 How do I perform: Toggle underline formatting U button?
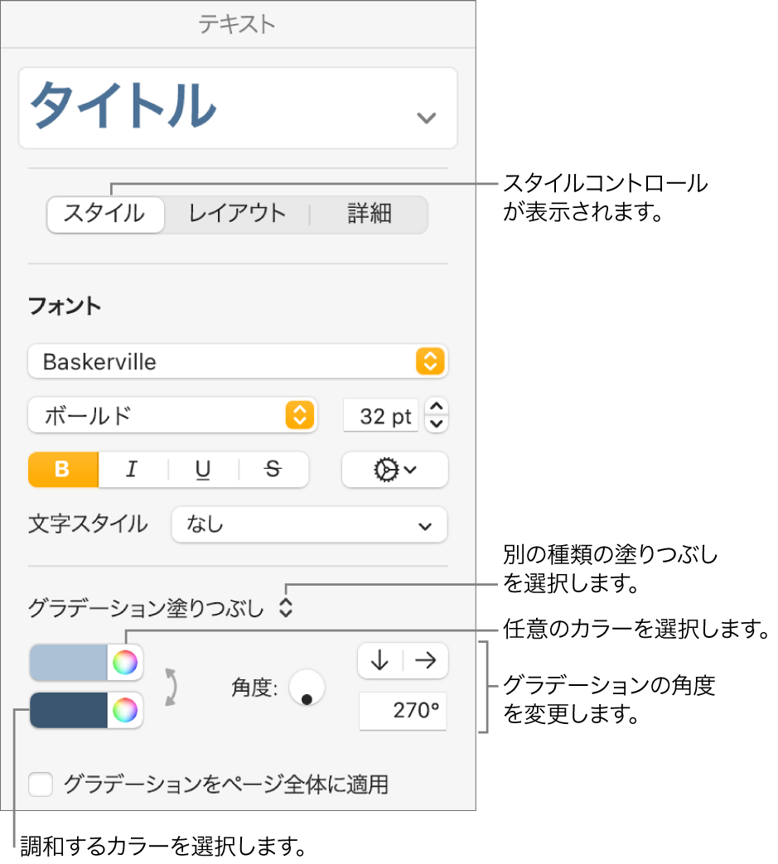pyautogui.click(x=203, y=470)
